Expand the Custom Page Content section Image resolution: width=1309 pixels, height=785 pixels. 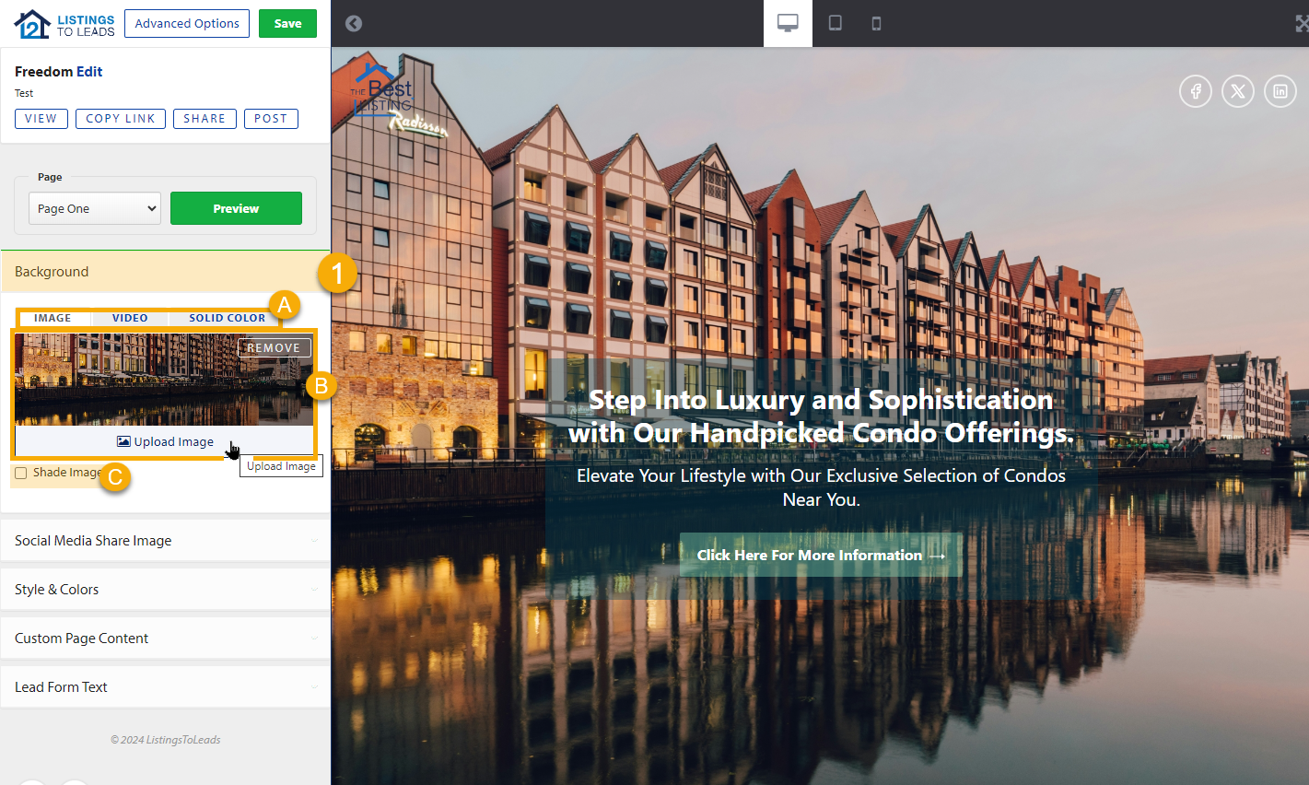click(x=165, y=639)
